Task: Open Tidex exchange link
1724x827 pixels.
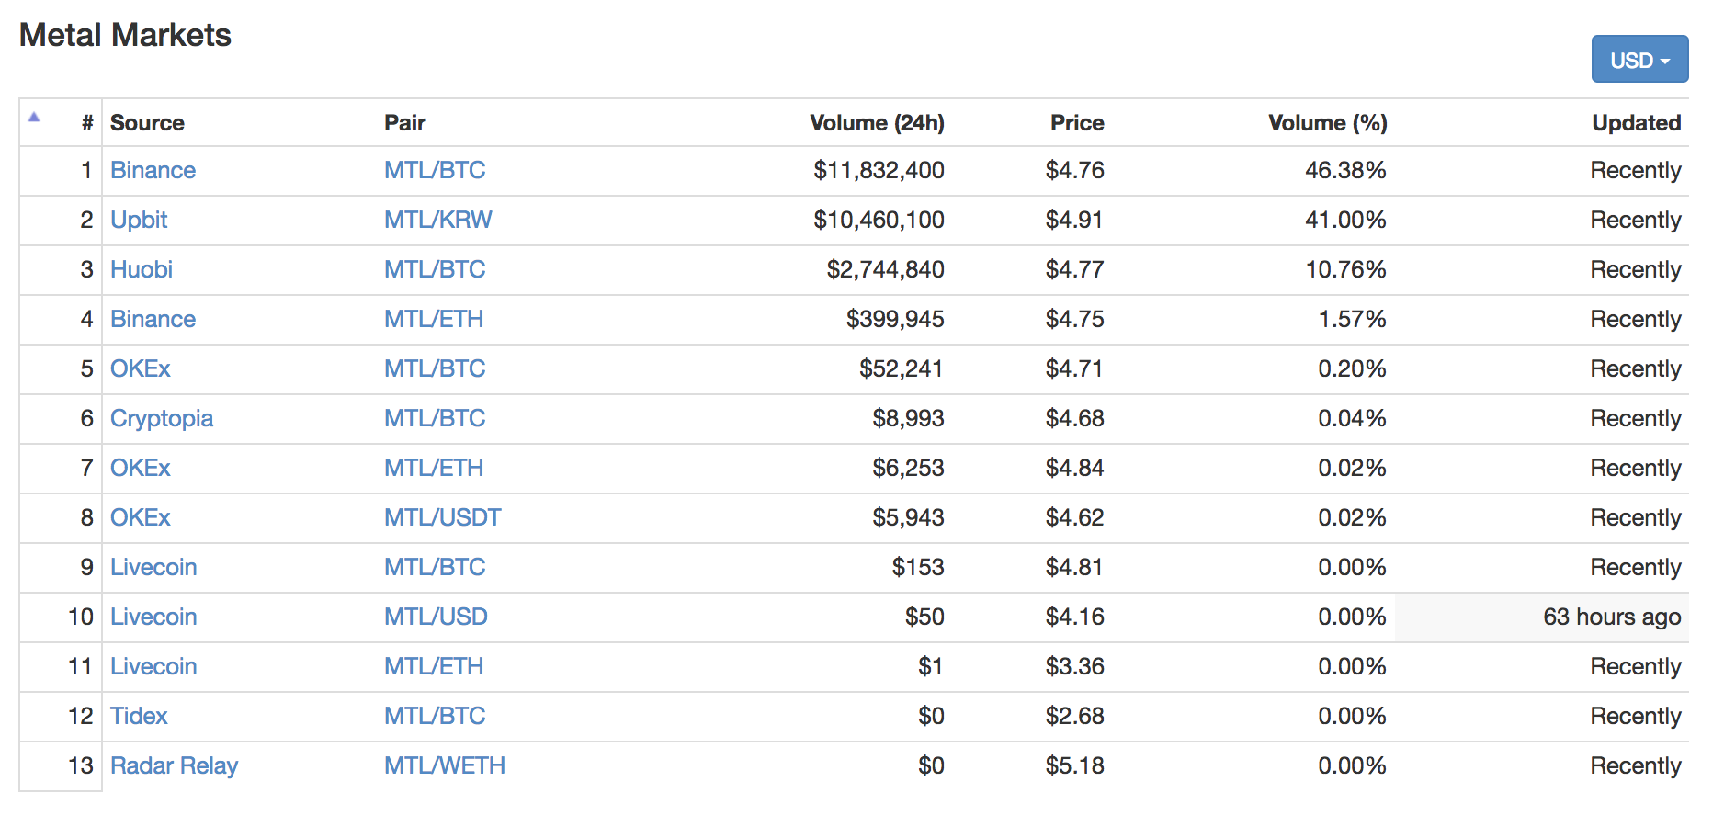Action: pyautogui.click(x=139, y=716)
